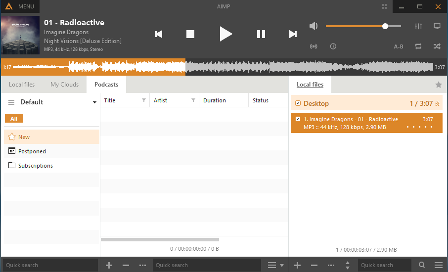Remove item with left bottom minus button
The width and height of the screenshot is (448, 272).
point(126,266)
